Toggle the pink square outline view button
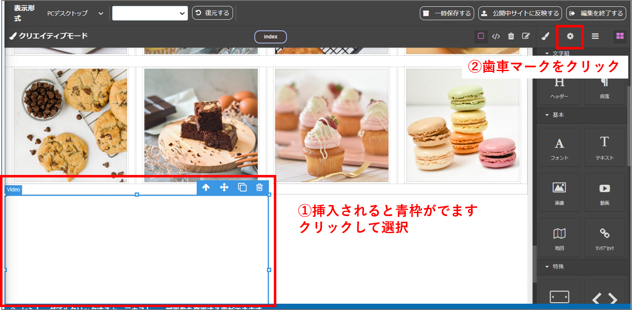The height and width of the screenshot is (310, 632). pyautogui.click(x=481, y=36)
